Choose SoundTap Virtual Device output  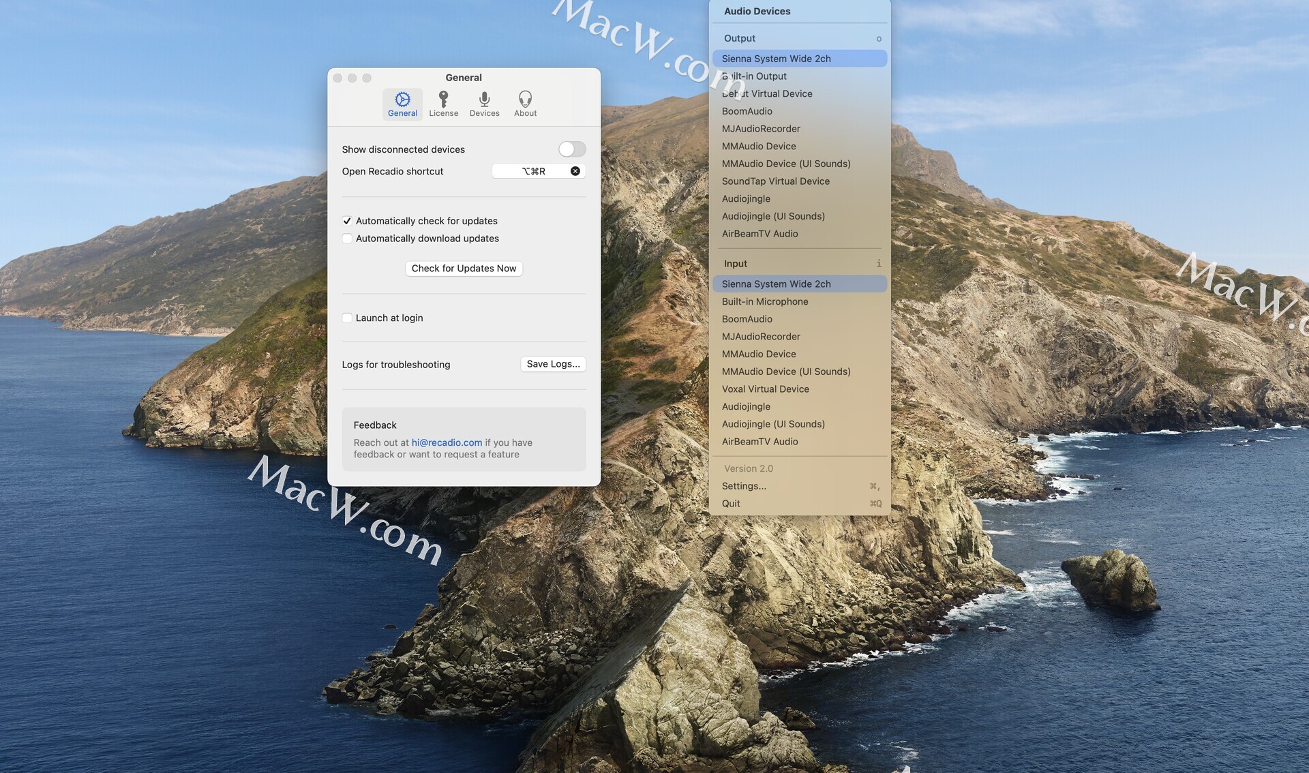(775, 181)
